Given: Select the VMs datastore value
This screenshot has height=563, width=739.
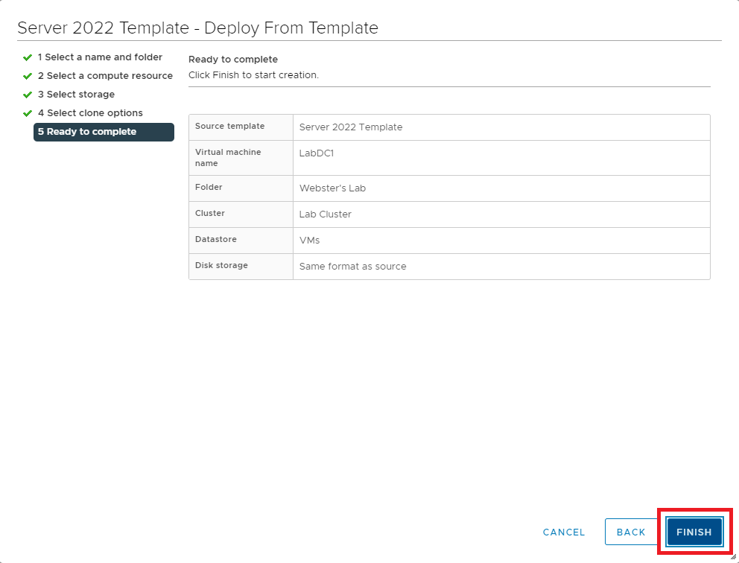Looking at the screenshot, I should point(309,241).
